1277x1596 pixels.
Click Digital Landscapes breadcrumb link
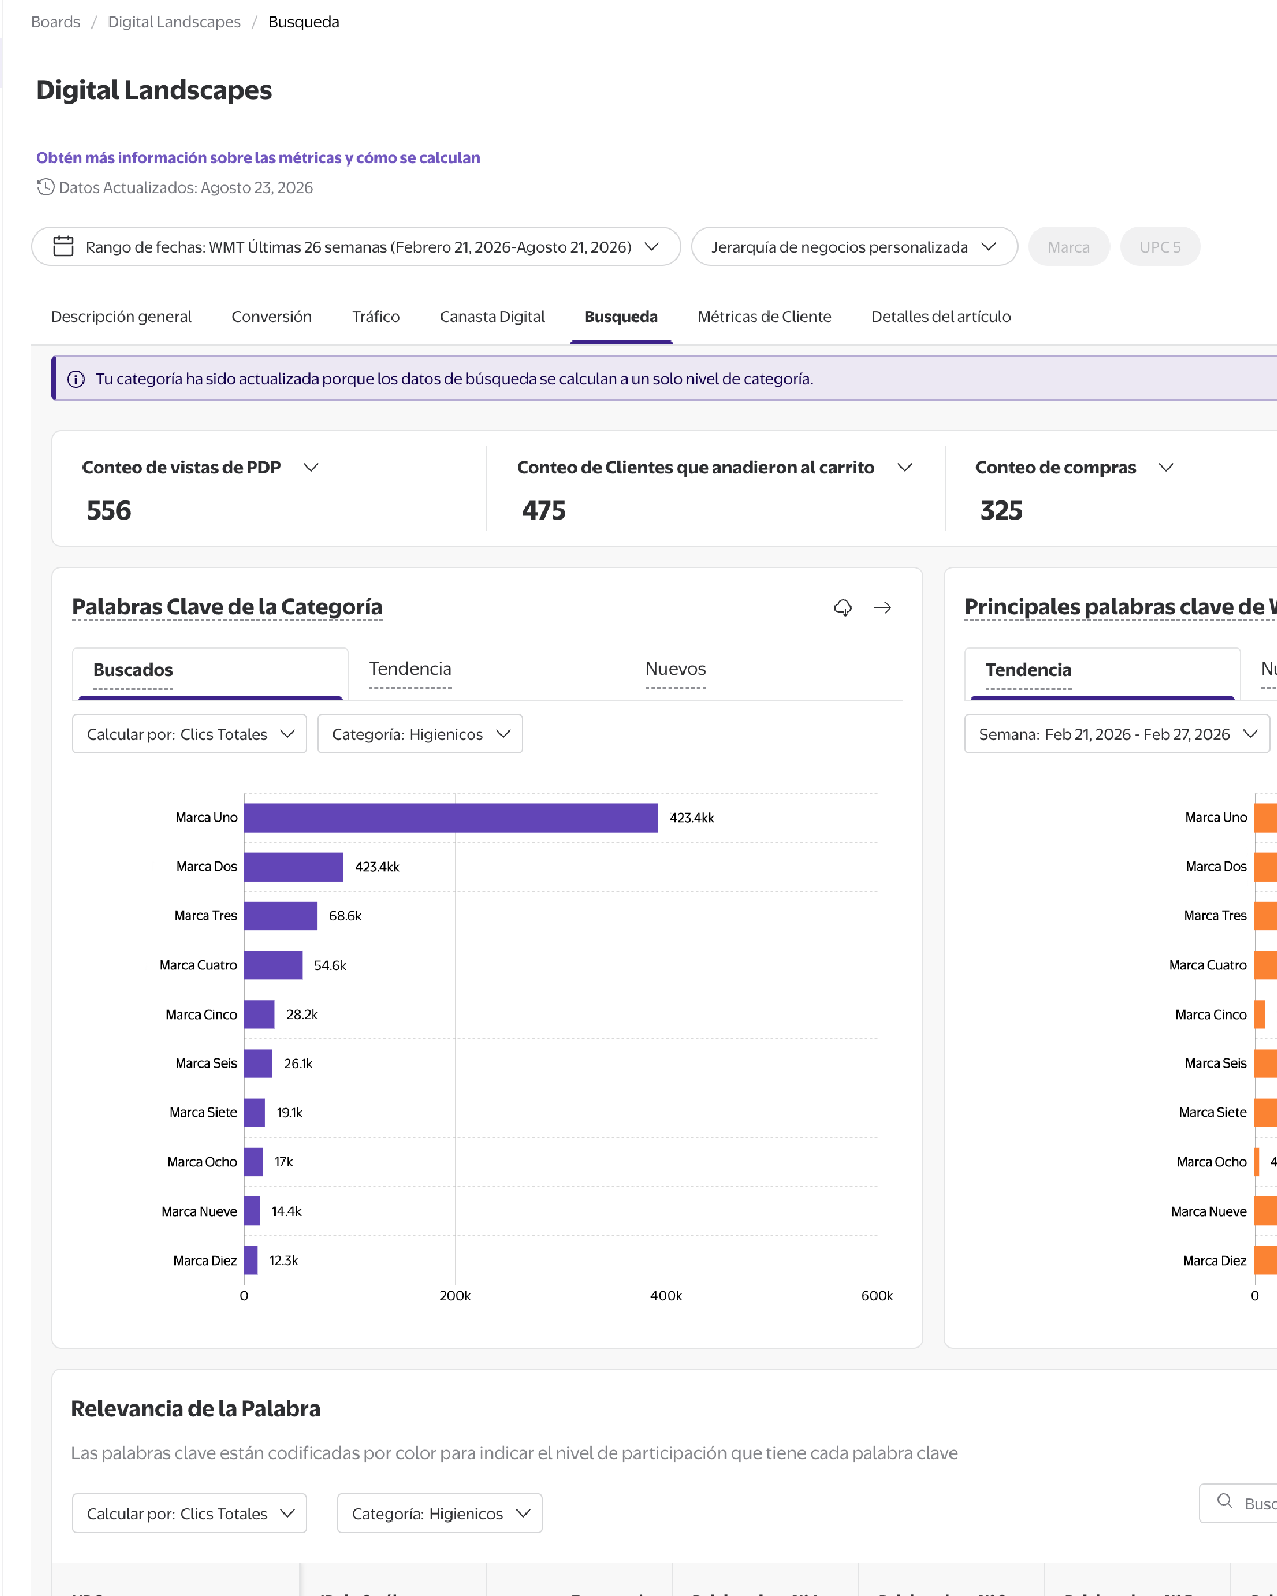pyautogui.click(x=174, y=22)
